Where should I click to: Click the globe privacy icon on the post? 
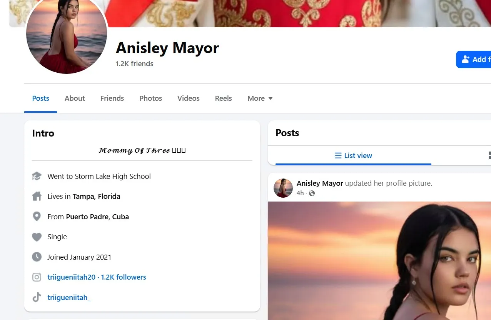[x=312, y=193]
